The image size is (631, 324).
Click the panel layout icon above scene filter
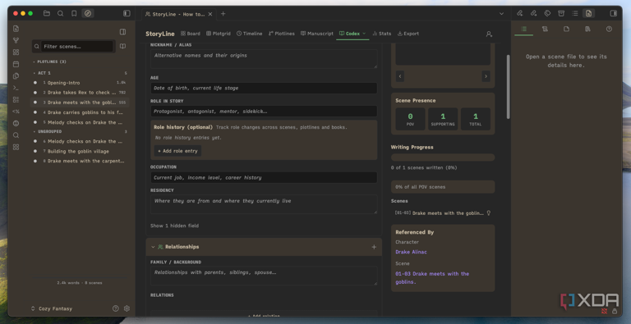tap(122, 32)
